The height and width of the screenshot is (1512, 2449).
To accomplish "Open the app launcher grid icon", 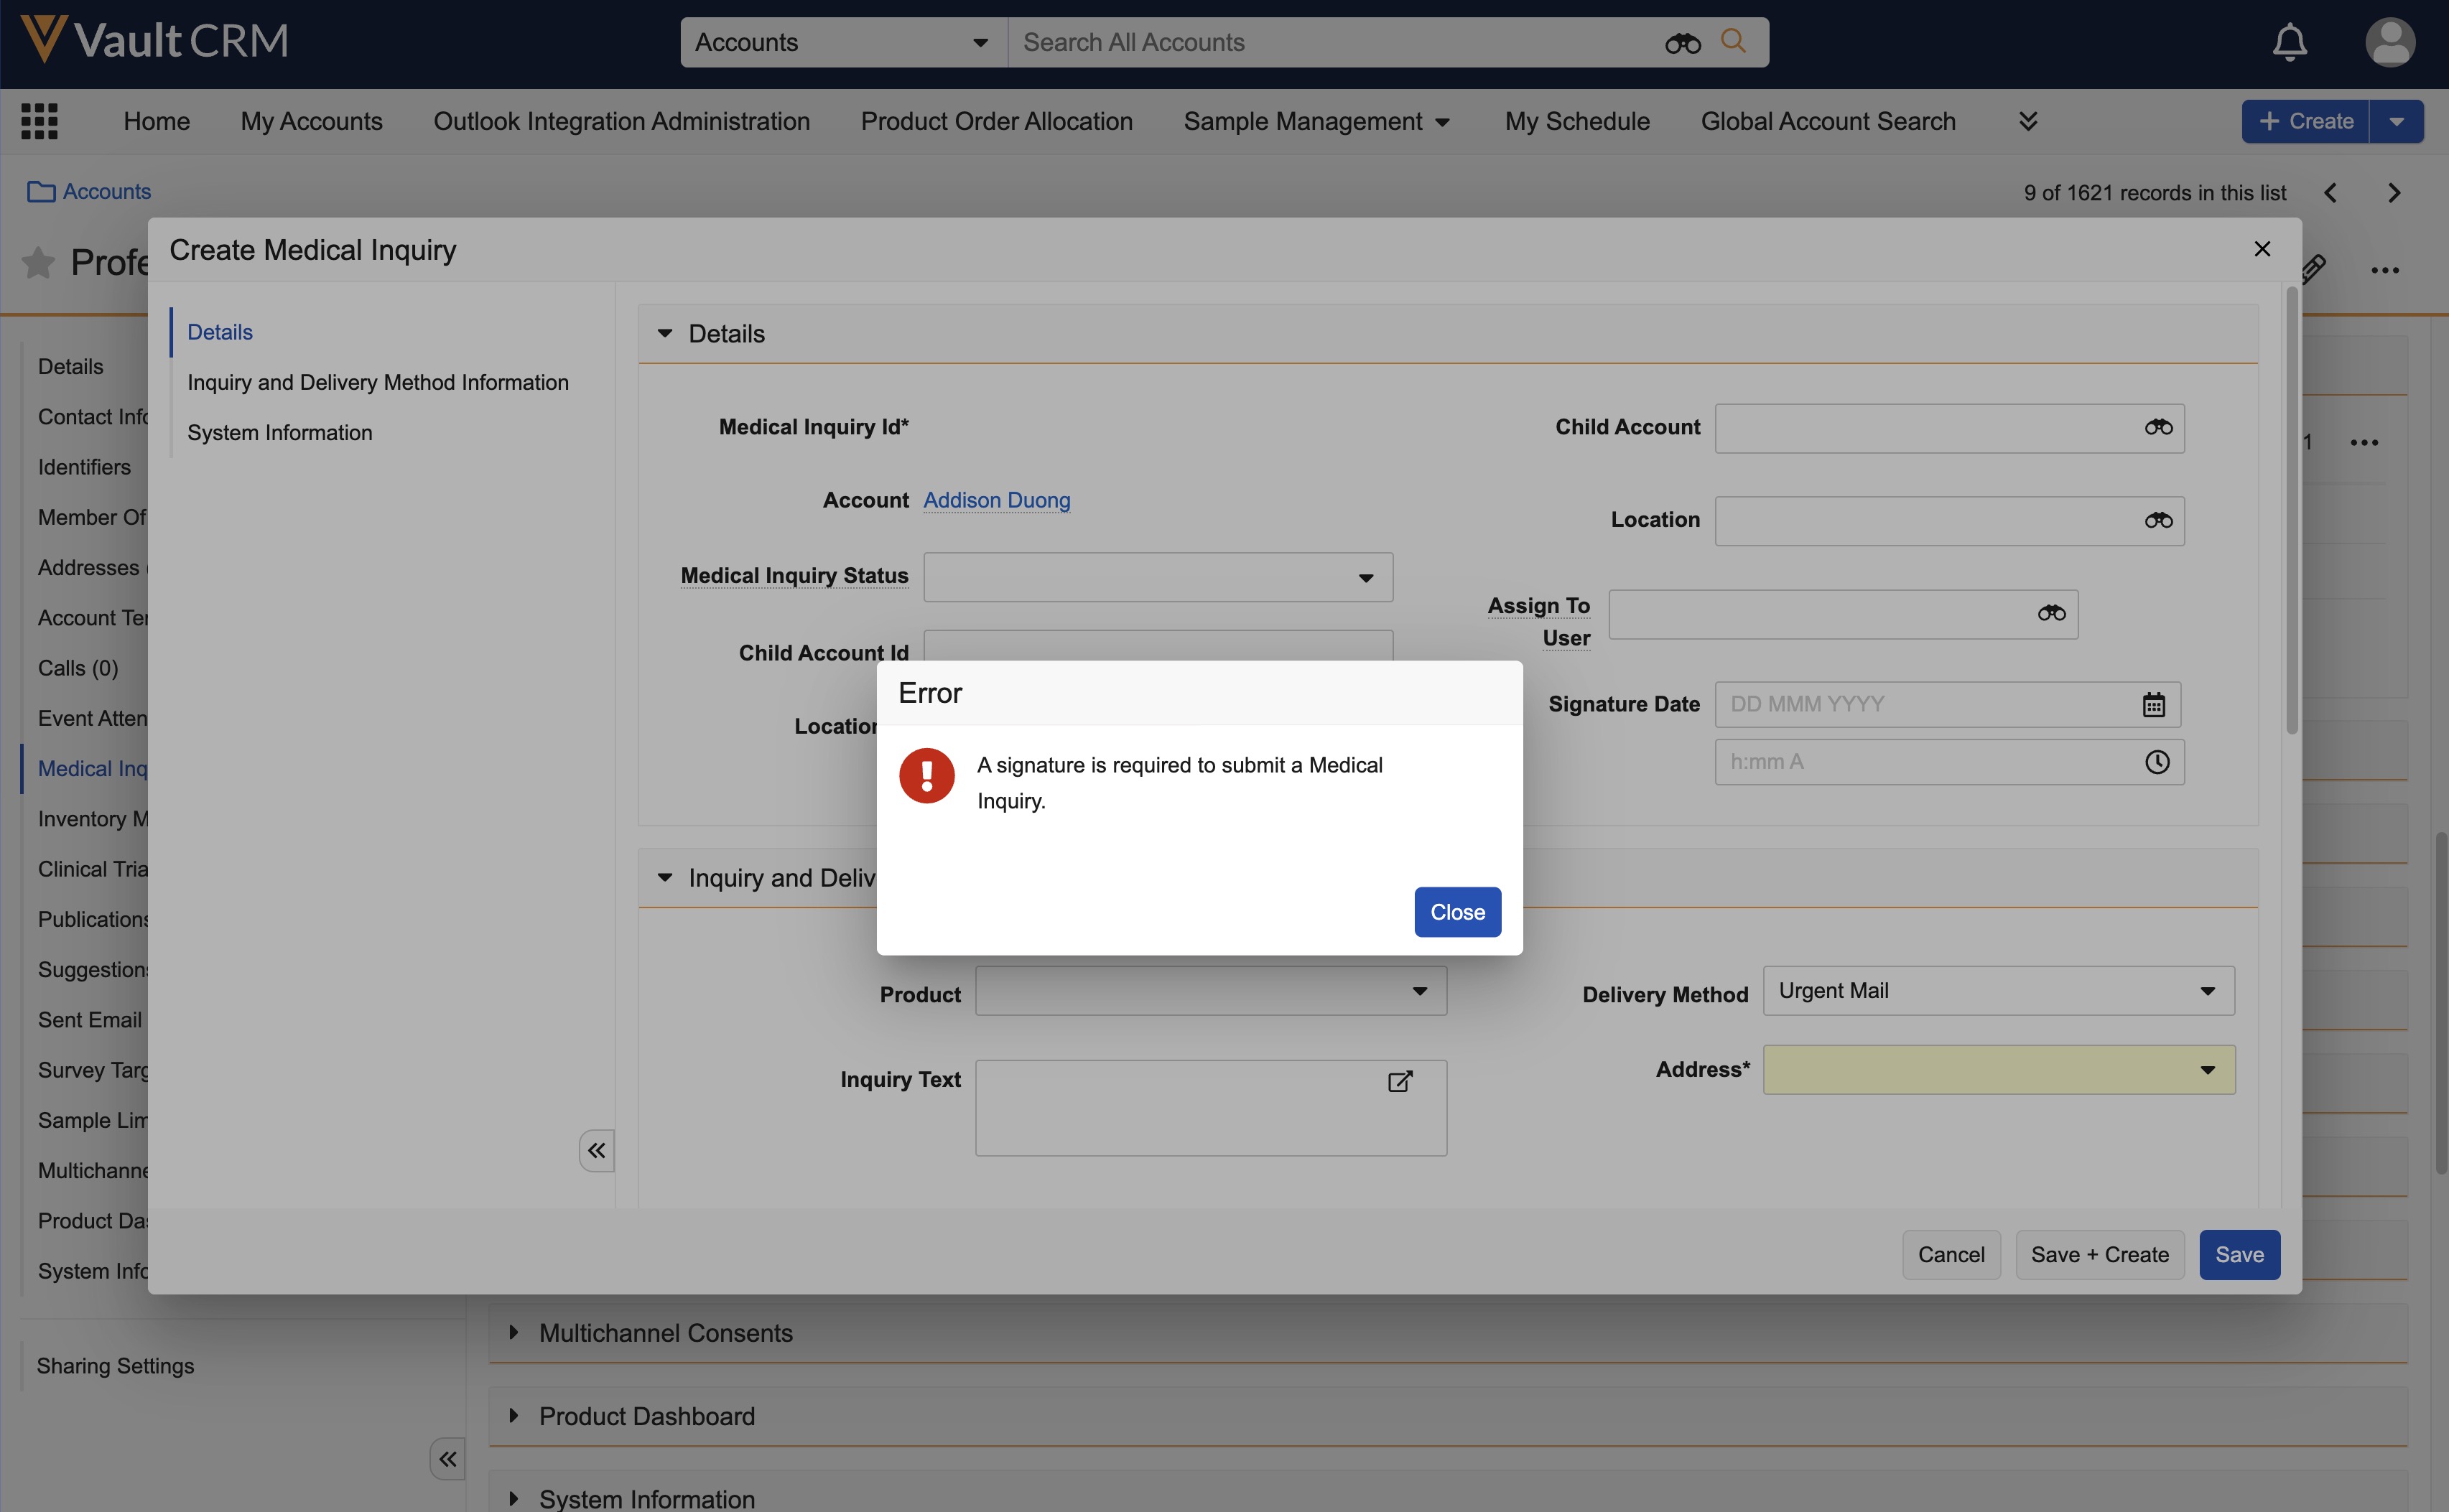I will tap(40, 121).
